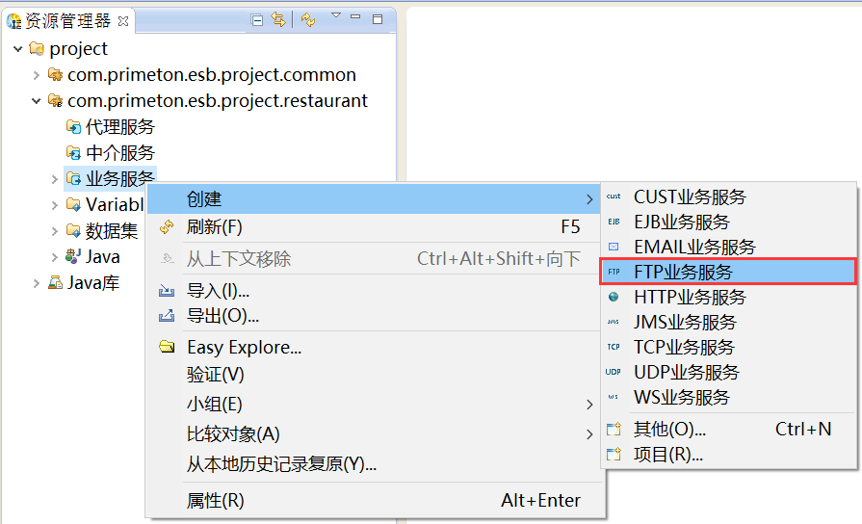
Task: Open 属性(R) properties menu entry
Action: click(x=216, y=501)
